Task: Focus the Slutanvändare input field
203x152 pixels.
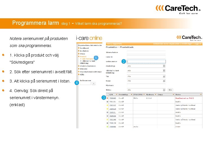Action: click(x=146, y=52)
